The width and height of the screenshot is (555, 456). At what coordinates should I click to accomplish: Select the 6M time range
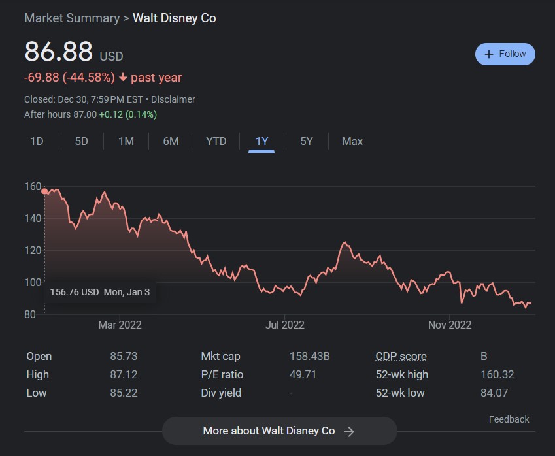click(x=171, y=142)
